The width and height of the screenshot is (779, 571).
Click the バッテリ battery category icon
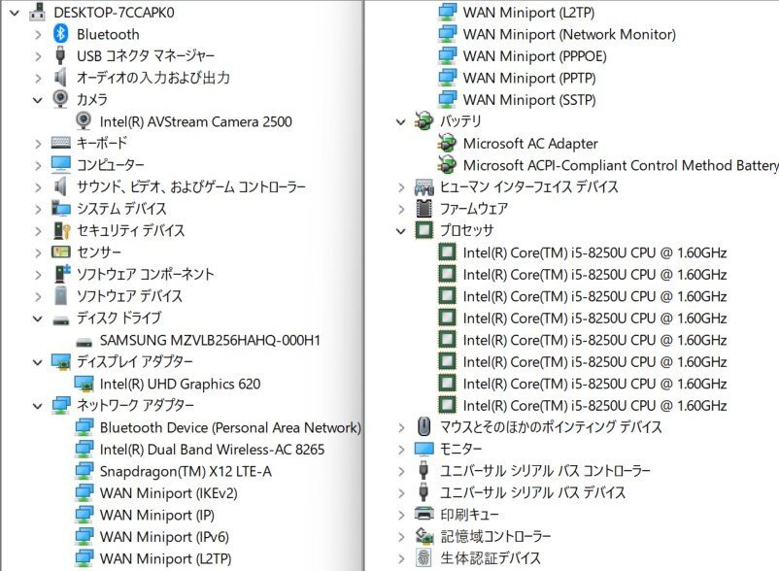coord(423,121)
